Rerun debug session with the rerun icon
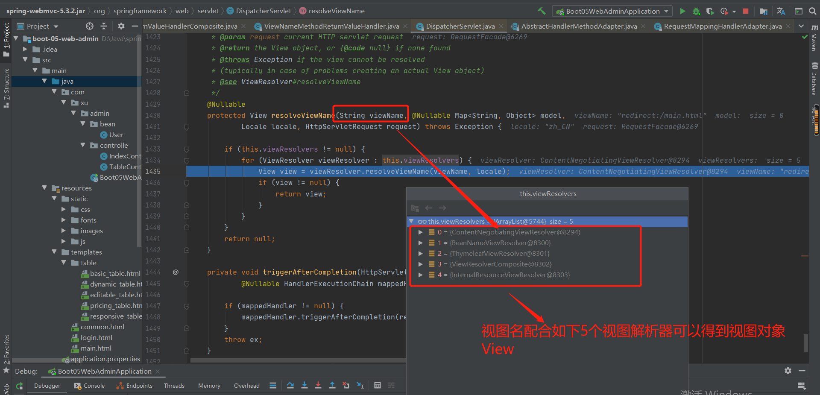This screenshot has width=820, height=395. click(20, 386)
